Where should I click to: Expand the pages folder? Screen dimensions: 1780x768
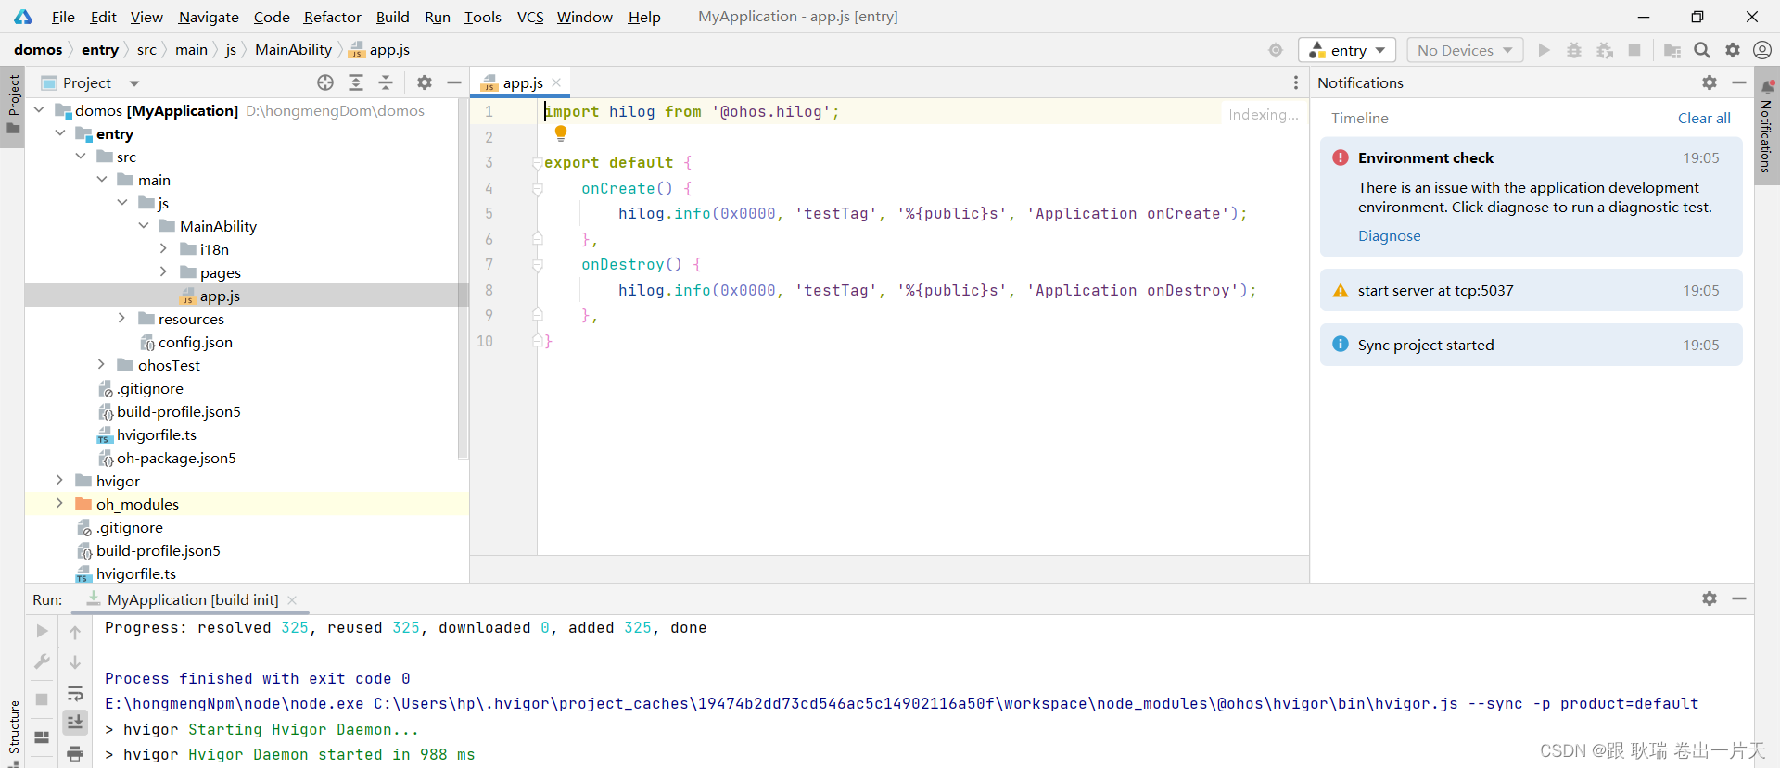(x=164, y=272)
